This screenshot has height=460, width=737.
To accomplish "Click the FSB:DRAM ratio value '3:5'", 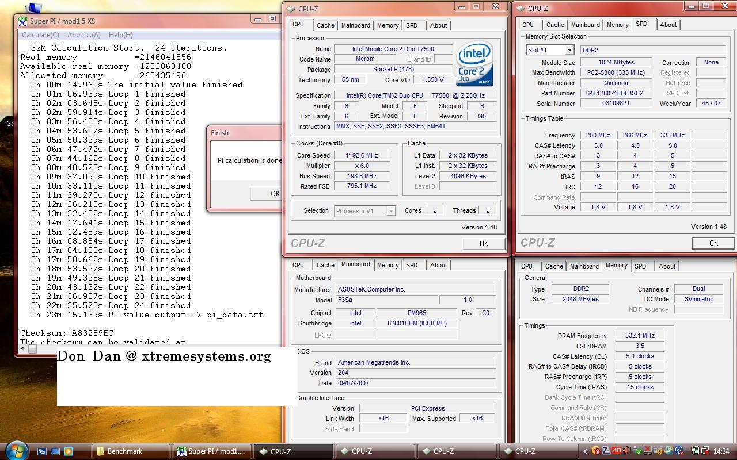I will click(x=640, y=346).
